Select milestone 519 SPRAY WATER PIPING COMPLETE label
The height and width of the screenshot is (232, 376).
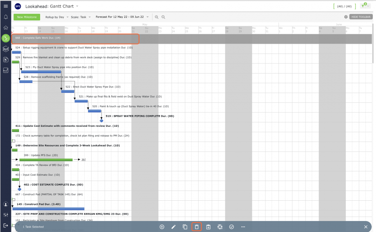pyautogui.click(x=140, y=116)
